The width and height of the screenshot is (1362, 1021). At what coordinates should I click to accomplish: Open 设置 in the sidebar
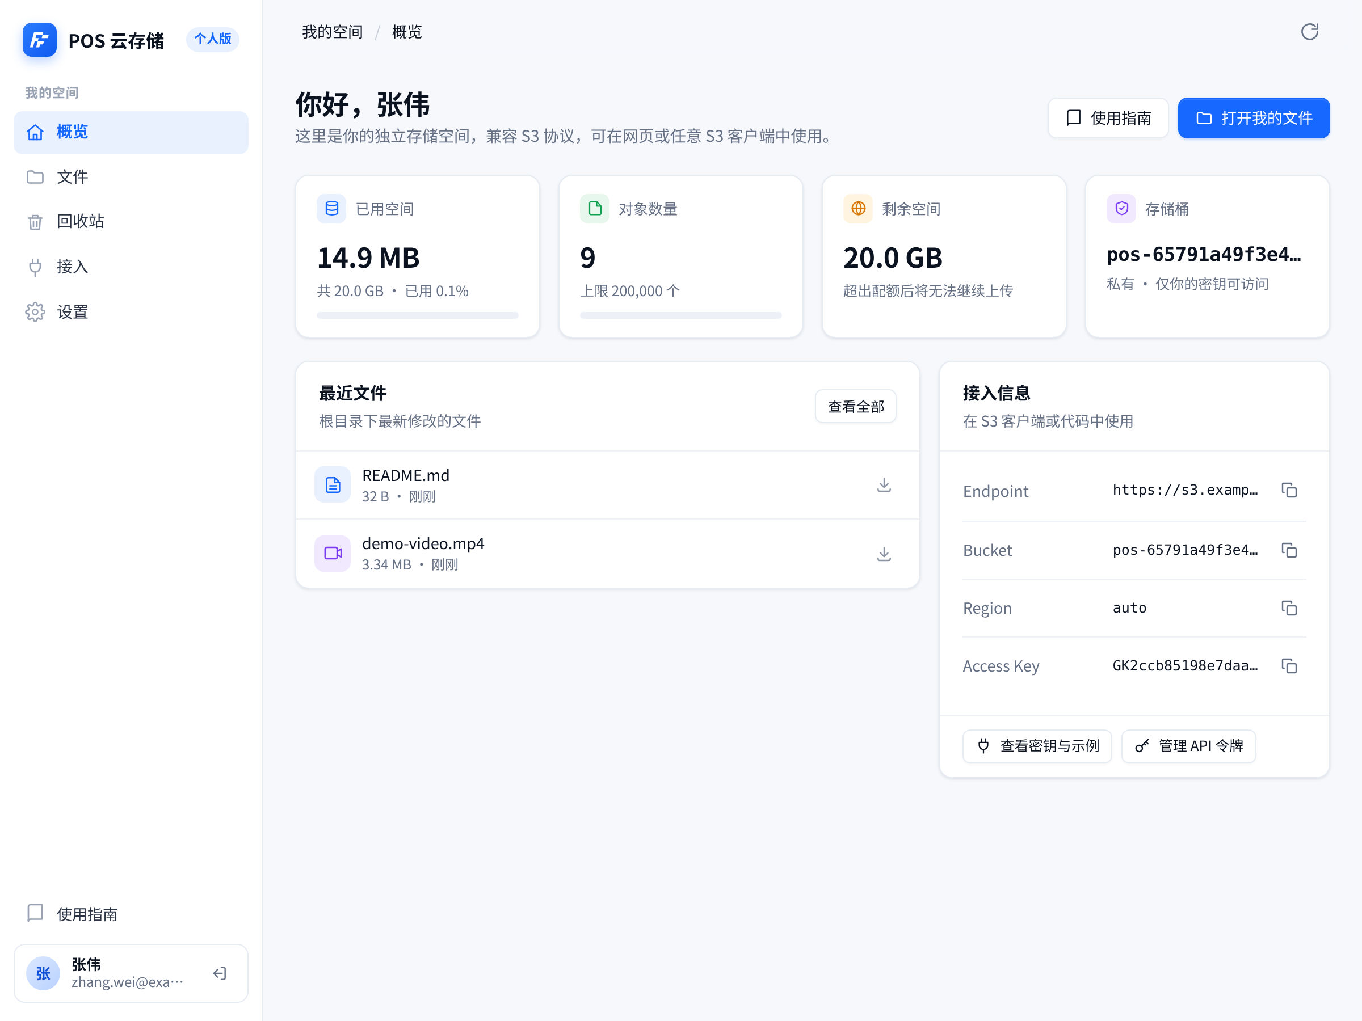pyautogui.click(x=131, y=312)
